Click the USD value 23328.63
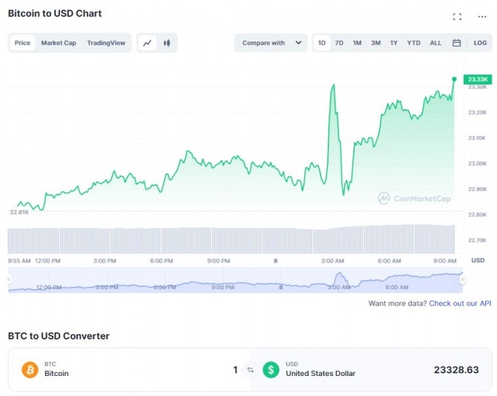Image resolution: width=497 pixels, height=396 pixels. (456, 370)
